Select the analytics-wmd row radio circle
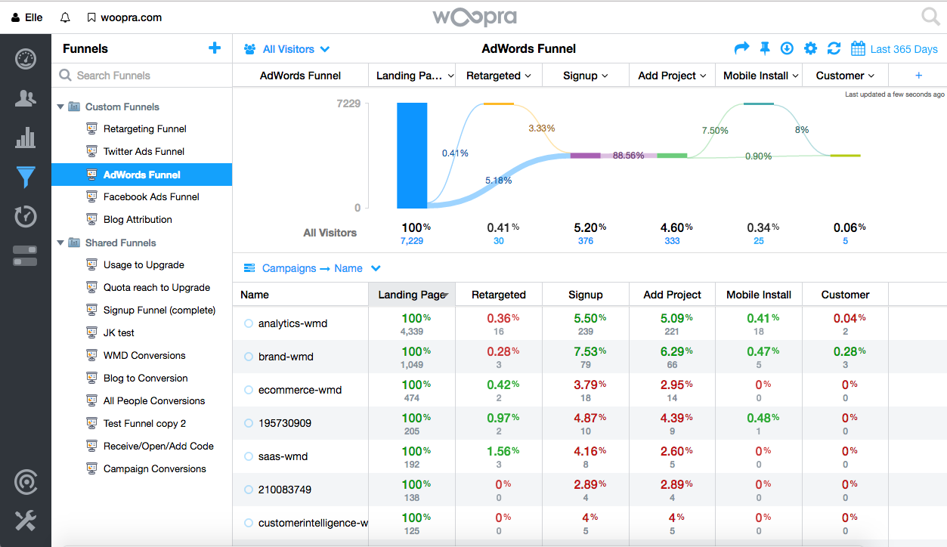Screen dimensions: 947x547 248,323
